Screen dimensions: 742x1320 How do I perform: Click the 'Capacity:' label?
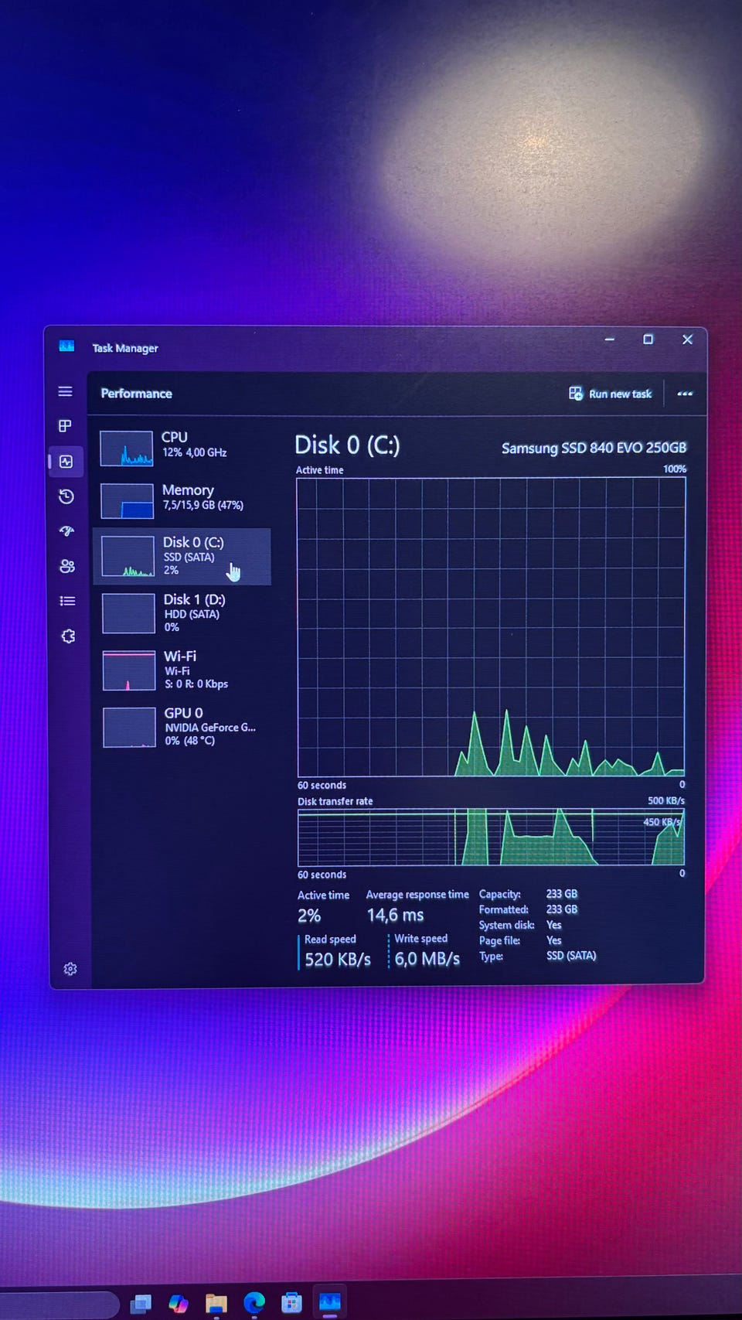coord(500,894)
